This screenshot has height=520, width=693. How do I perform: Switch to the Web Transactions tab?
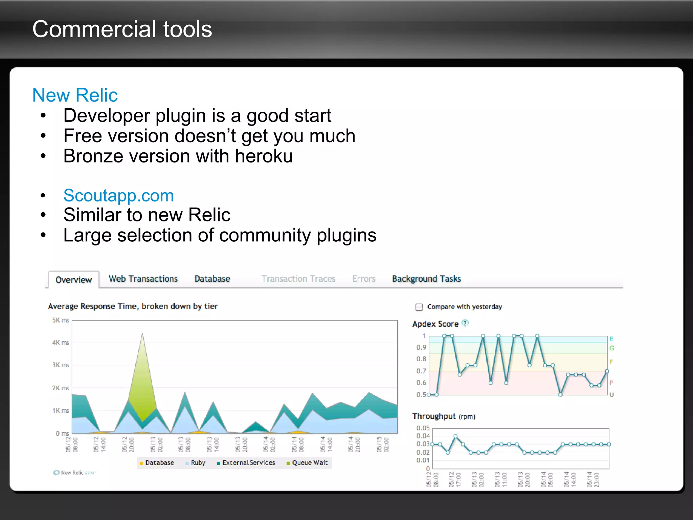point(143,279)
